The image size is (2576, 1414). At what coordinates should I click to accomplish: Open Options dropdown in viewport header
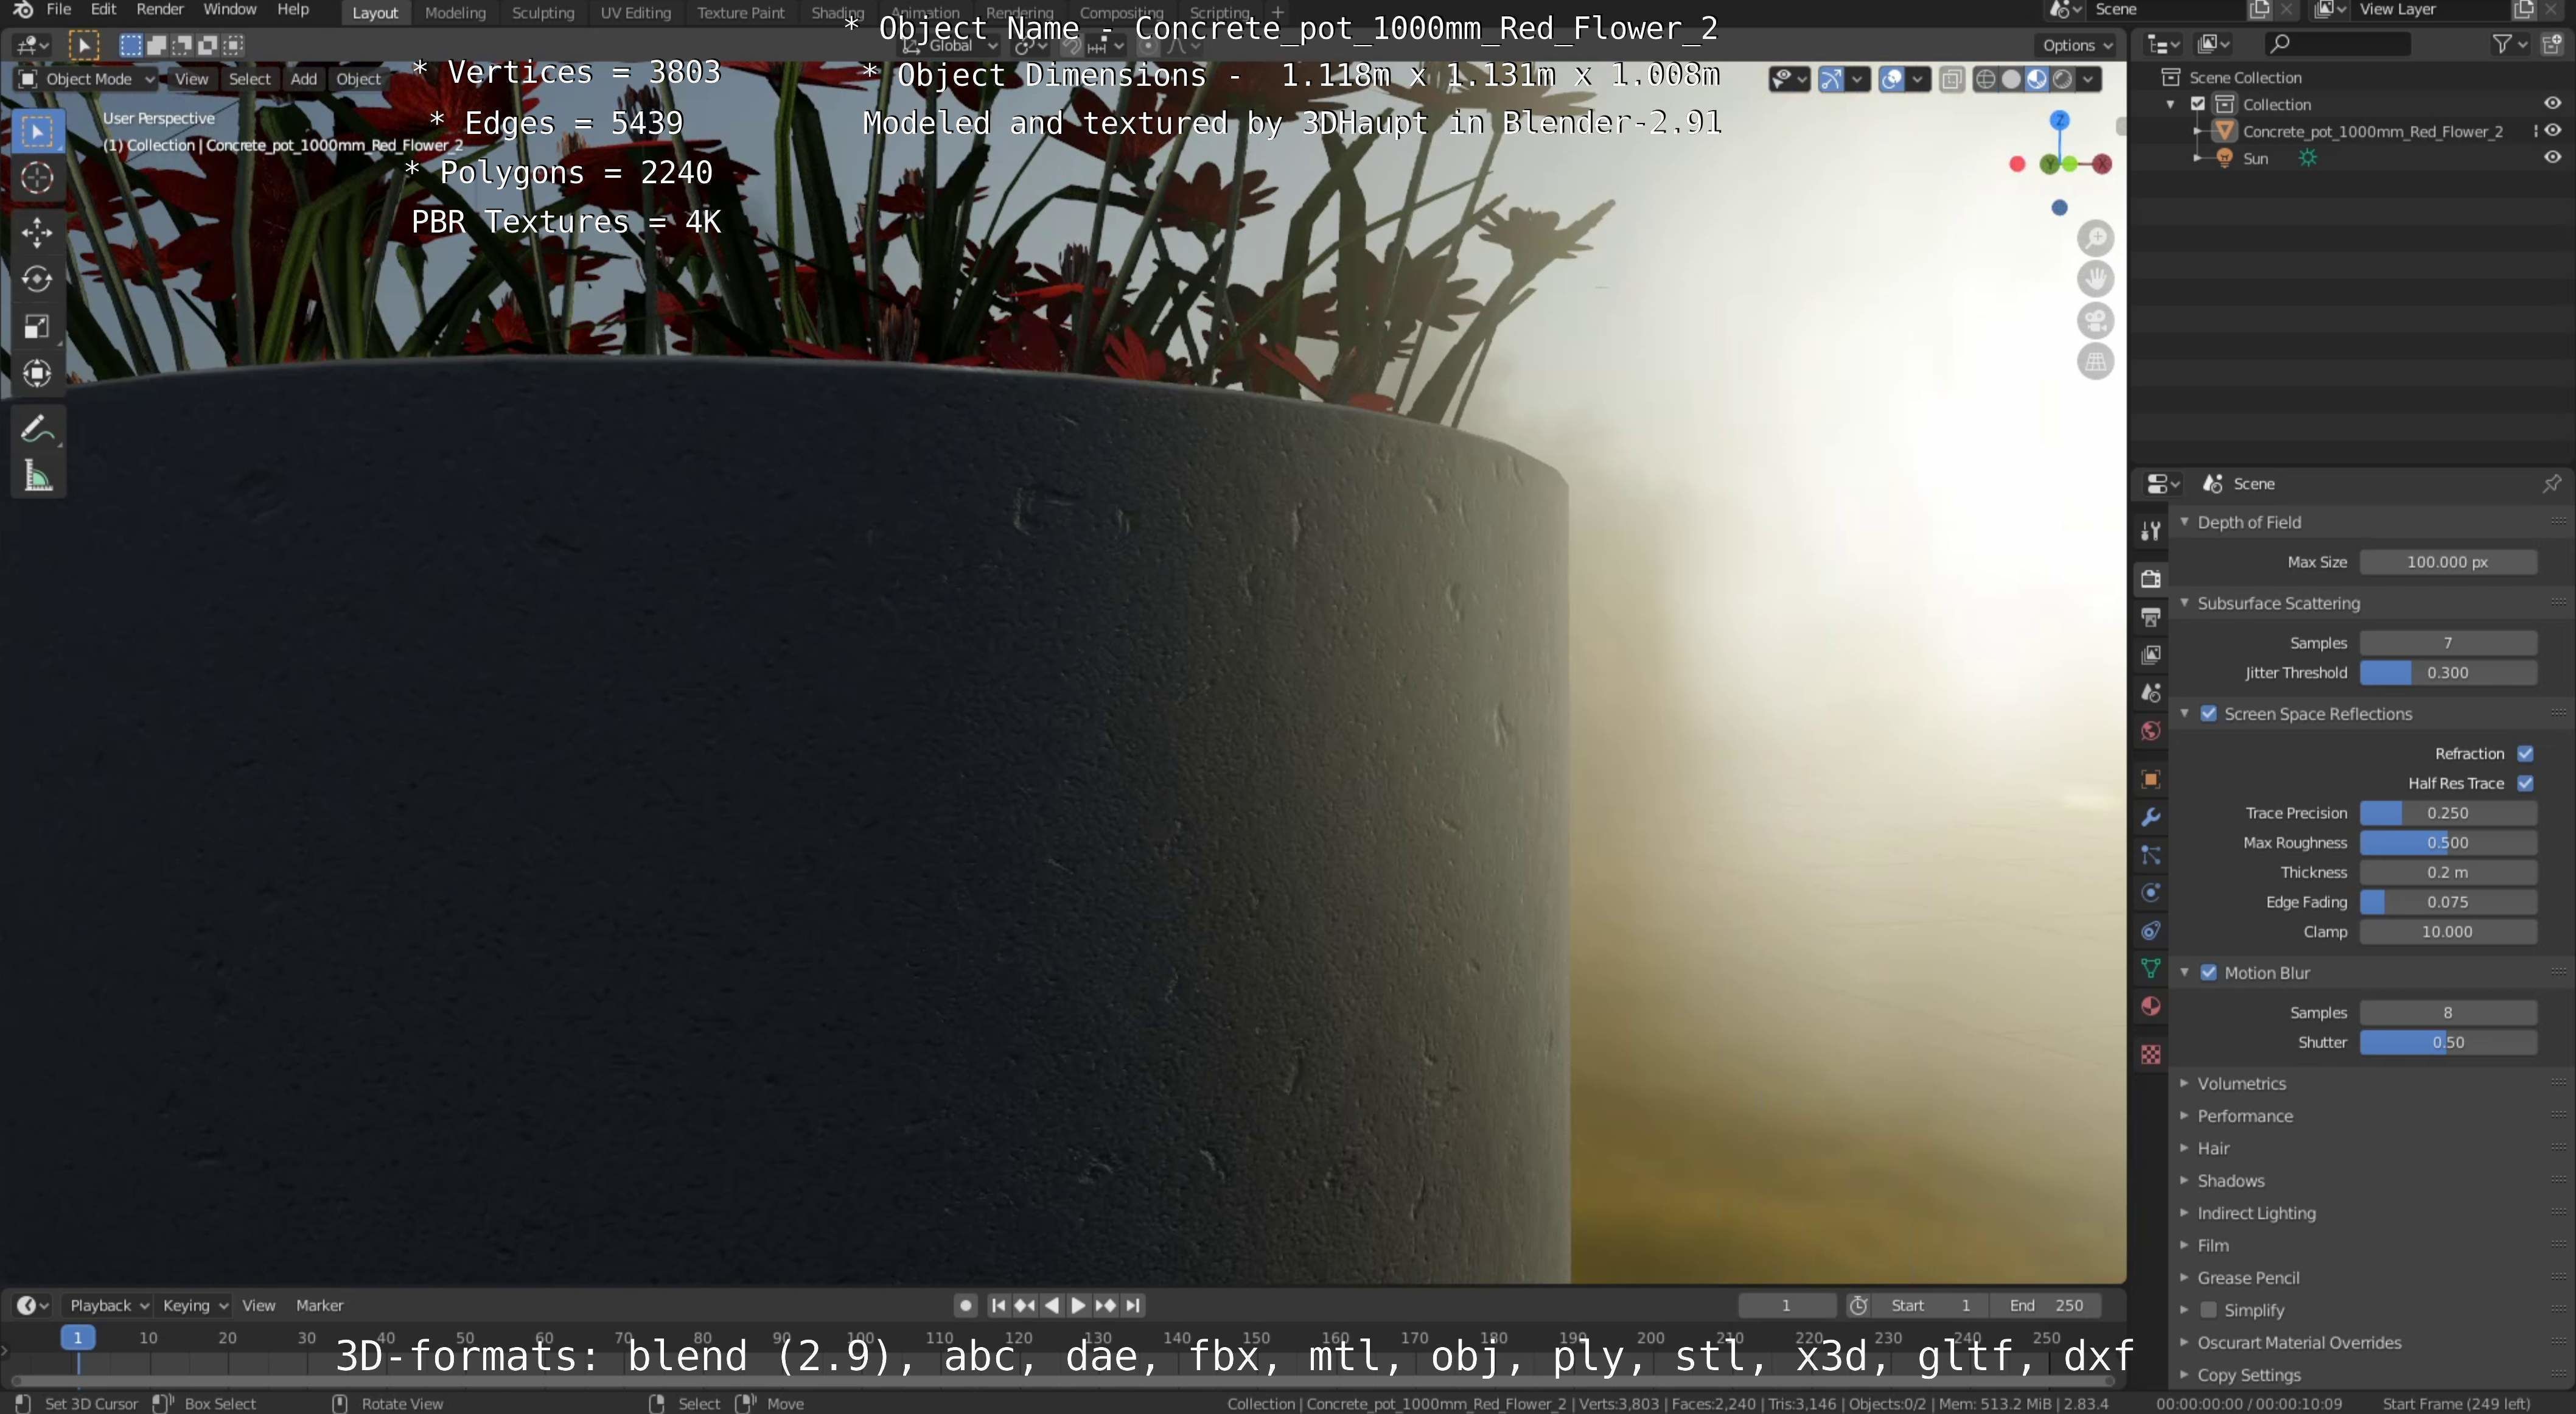click(x=2076, y=45)
